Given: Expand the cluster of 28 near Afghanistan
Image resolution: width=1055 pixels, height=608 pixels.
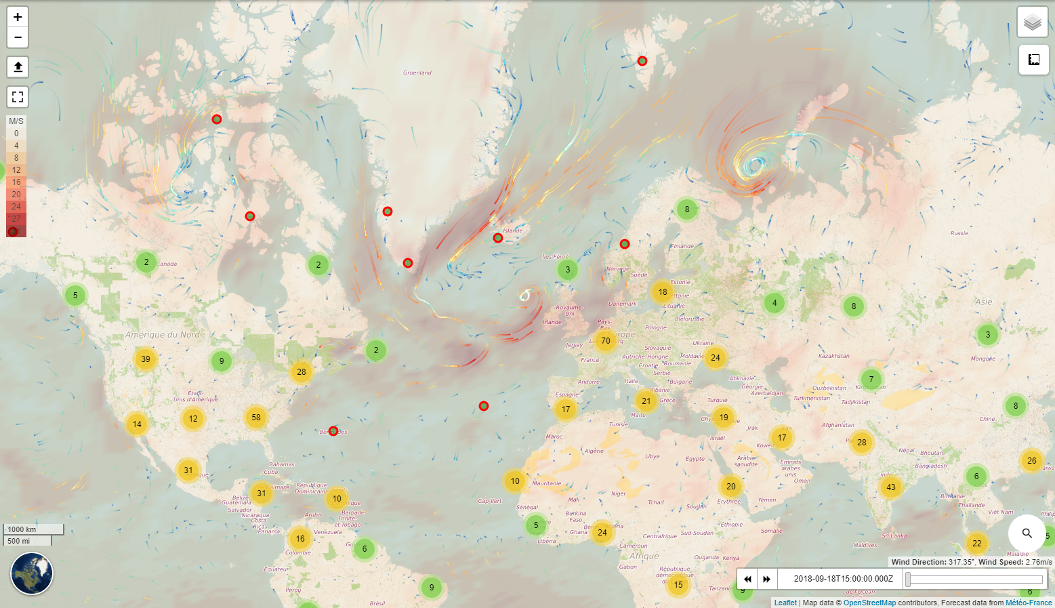Looking at the screenshot, I should (862, 443).
